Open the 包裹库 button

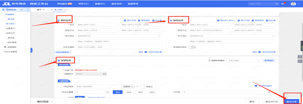pos(128,87)
